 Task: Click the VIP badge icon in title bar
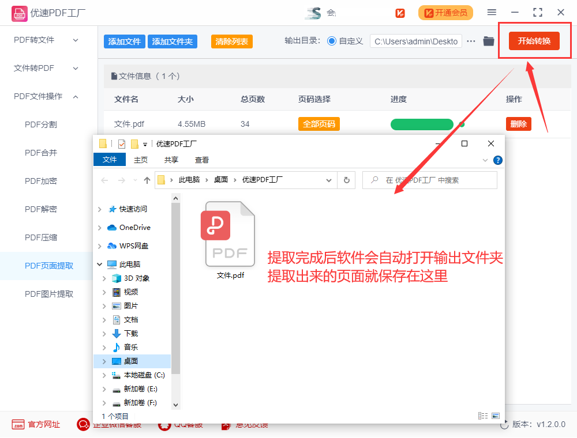tap(400, 13)
